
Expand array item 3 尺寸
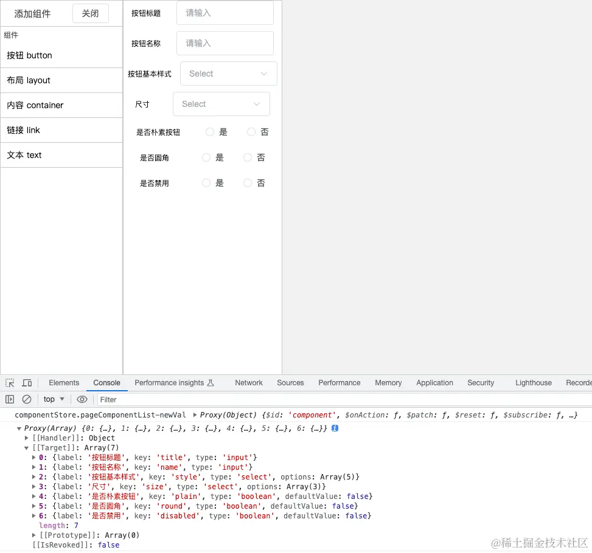pos(33,487)
